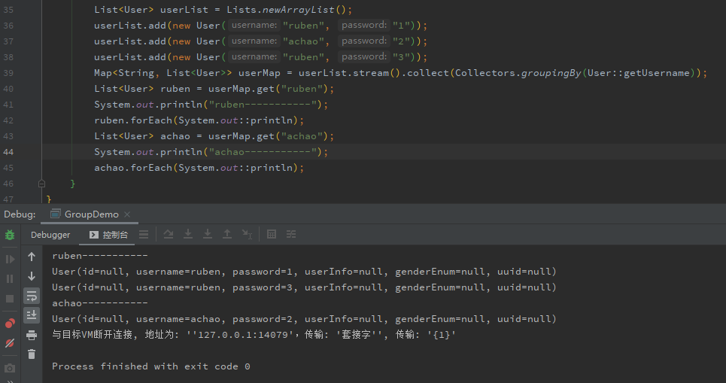
Task: Collapse method with fold marker at line 46
Action: (x=42, y=184)
